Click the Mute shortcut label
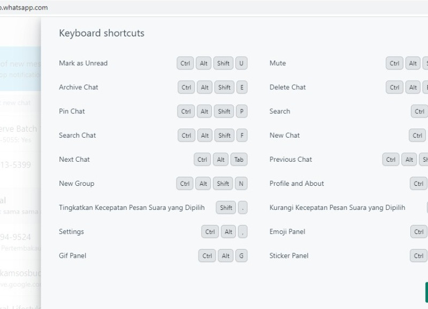428x309 pixels. tap(278, 63)
